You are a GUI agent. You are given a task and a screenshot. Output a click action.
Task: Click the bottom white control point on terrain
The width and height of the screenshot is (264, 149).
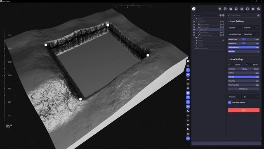[x=80, y=99]
